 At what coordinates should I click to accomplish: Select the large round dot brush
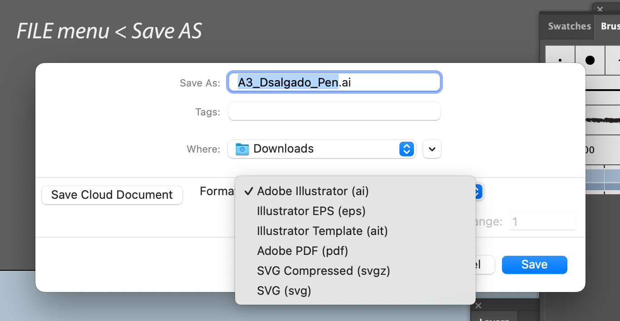590,60
